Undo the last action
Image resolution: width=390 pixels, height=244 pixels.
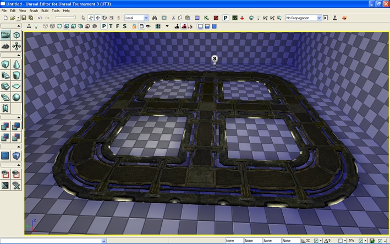pyautogui.click(x=40, y=18)
